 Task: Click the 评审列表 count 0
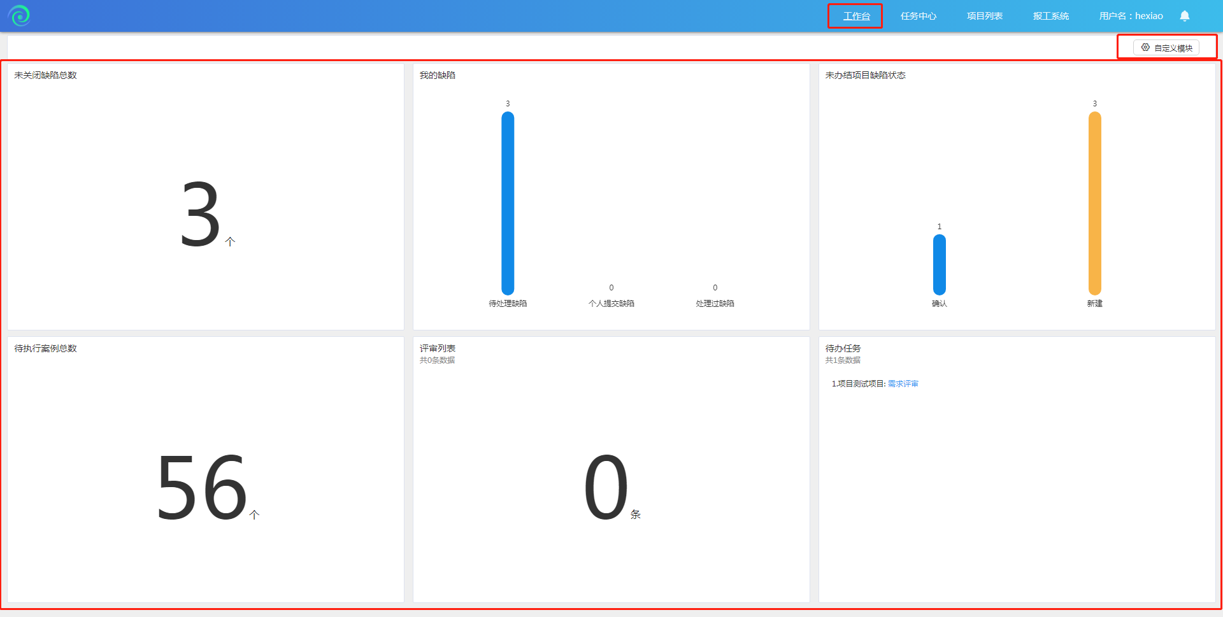[606, 488]
